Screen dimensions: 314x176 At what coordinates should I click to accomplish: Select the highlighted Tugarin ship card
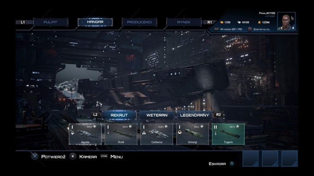coord(228,134)
